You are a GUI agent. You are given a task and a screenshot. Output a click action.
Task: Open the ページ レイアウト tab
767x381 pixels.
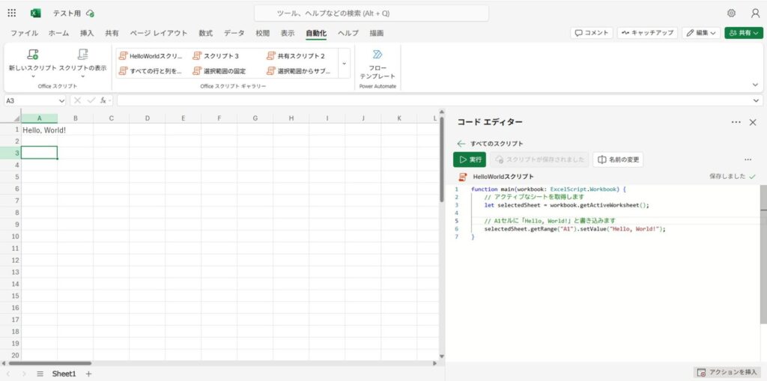click(159, 33)
